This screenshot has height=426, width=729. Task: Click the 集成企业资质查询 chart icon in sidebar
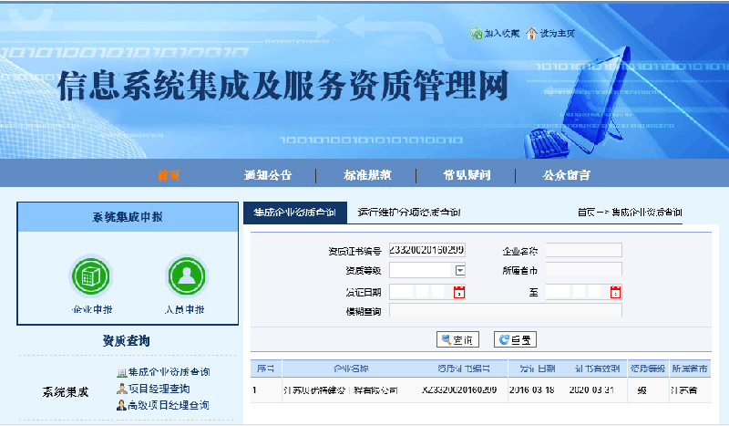(x=121, y=372)
